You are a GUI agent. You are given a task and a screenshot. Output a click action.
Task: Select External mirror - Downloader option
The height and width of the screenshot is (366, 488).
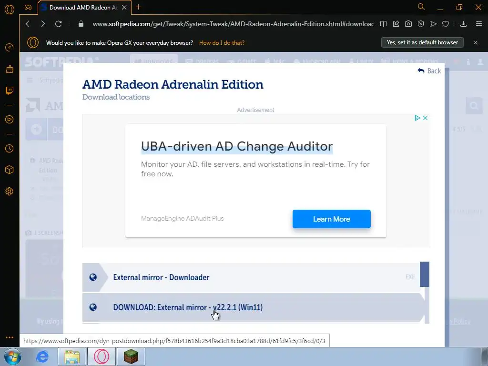251,277
